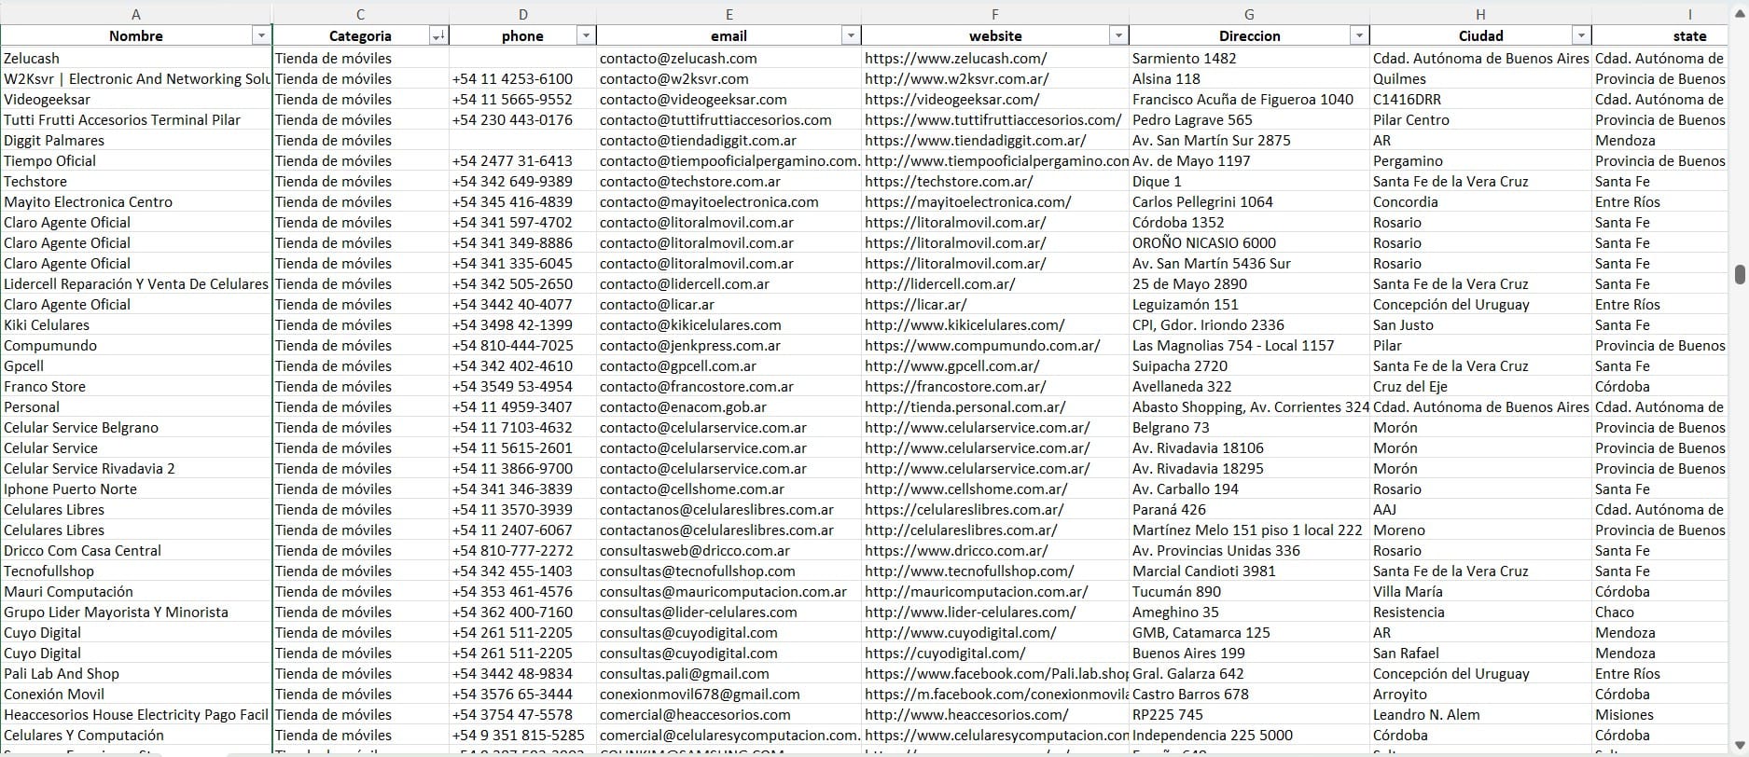Select the city cell "Quilmes"

click(x=1480, y=78)
